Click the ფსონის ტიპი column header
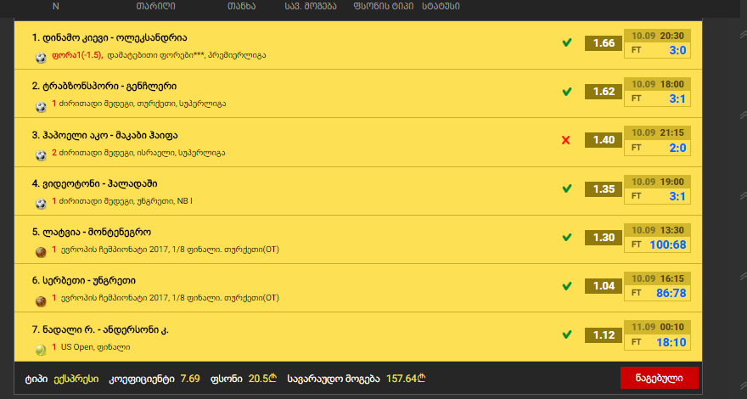This screenshot has height=399, width=747. [x=384, y=6]
